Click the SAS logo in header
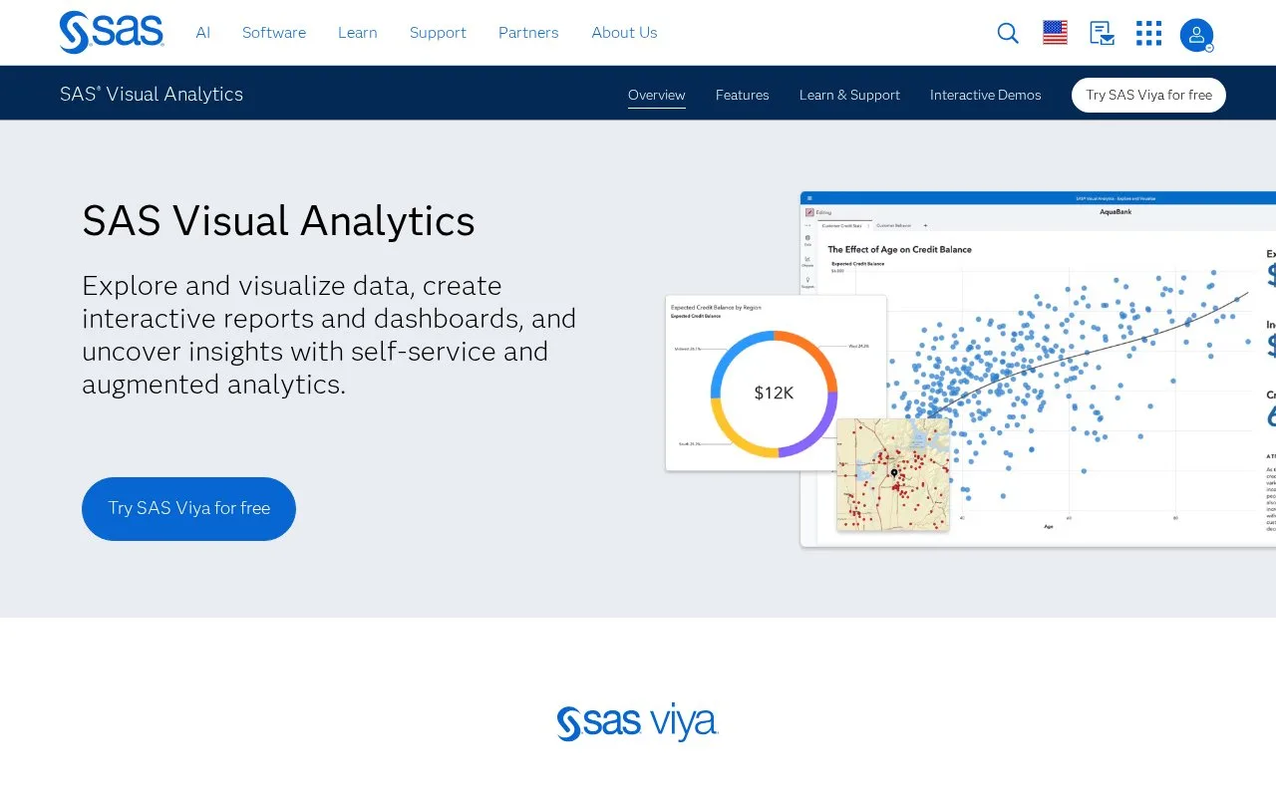Screen dimensions: 1276x797 112,32
